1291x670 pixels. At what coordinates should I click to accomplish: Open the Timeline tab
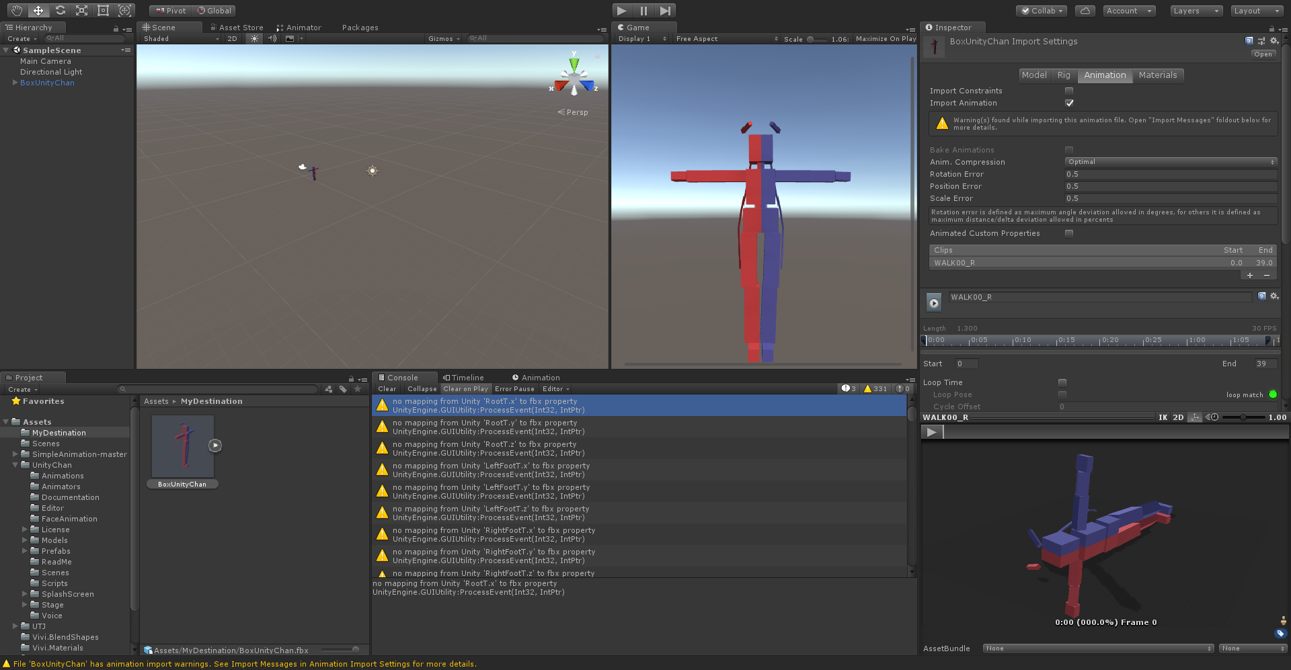click(463, 378)
